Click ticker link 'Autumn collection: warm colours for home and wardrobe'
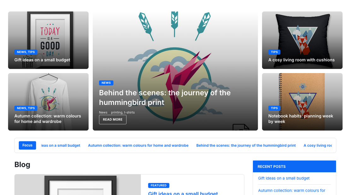This screenshot has width=347, height=195. coord(138,146)
